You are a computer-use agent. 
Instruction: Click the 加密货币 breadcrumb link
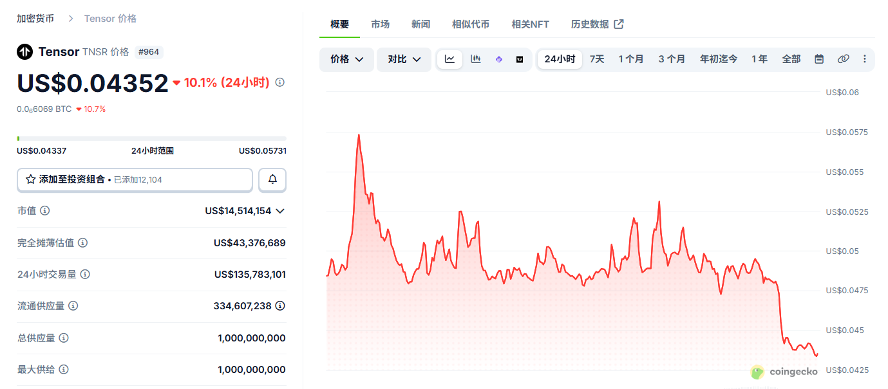pyautogui.click(x=35, y=19)
